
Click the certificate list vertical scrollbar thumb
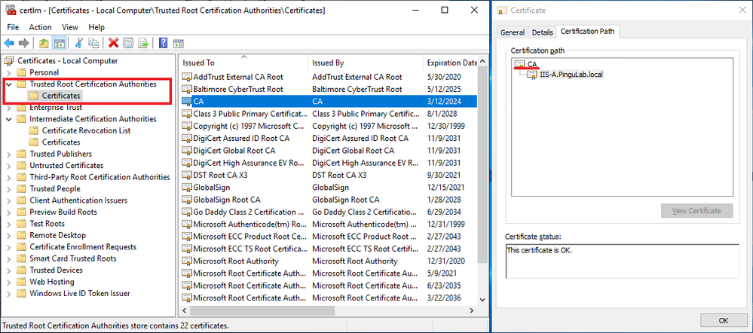click(x=483, y=163)
